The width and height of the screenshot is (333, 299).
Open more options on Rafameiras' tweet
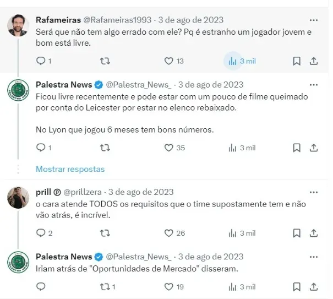pos(314,20)
